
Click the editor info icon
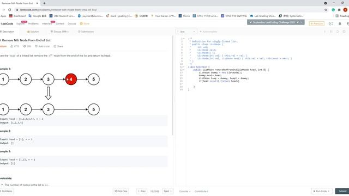[325, 32]
